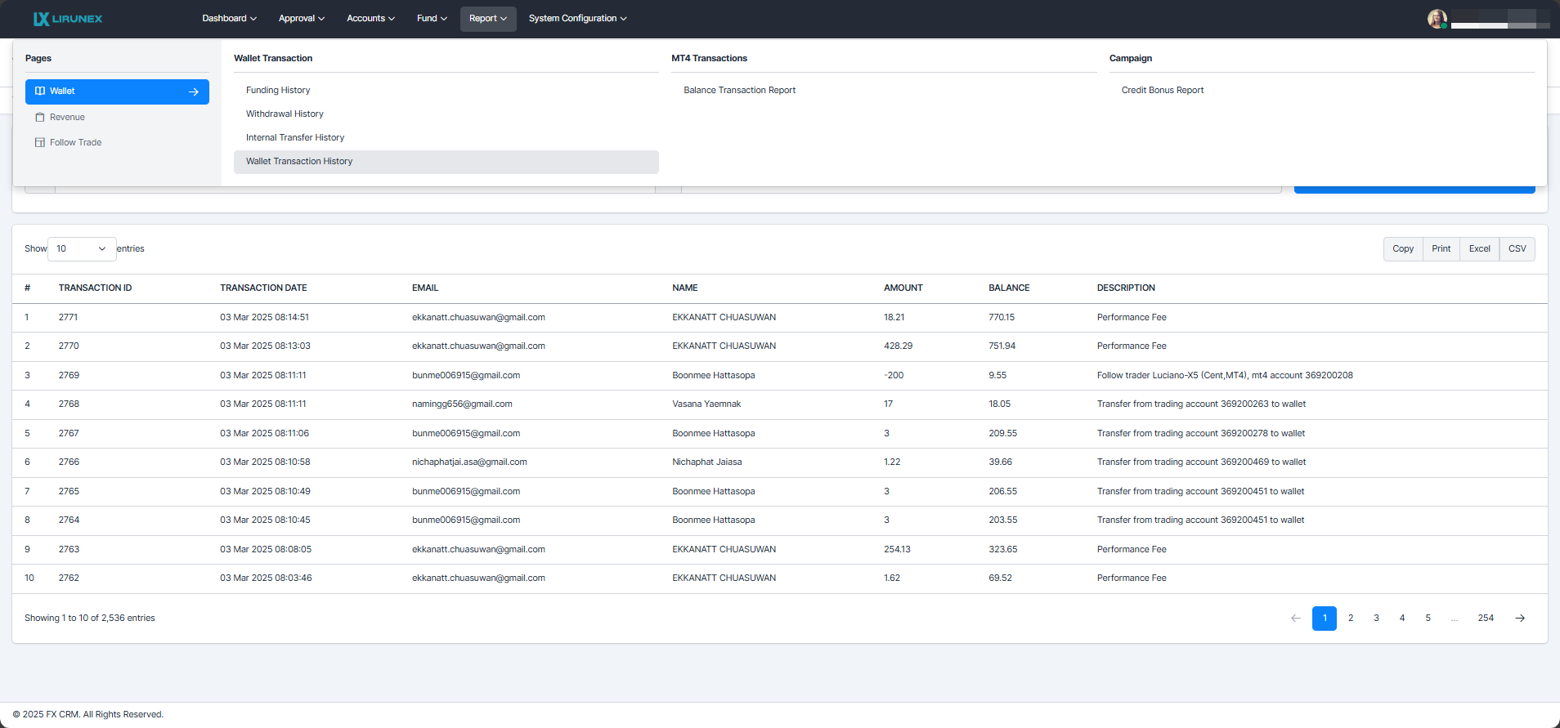Open Balance Transaction Report
This screenshot has height=728, width=1560.
pyautogui.click(x=739, y=91)
